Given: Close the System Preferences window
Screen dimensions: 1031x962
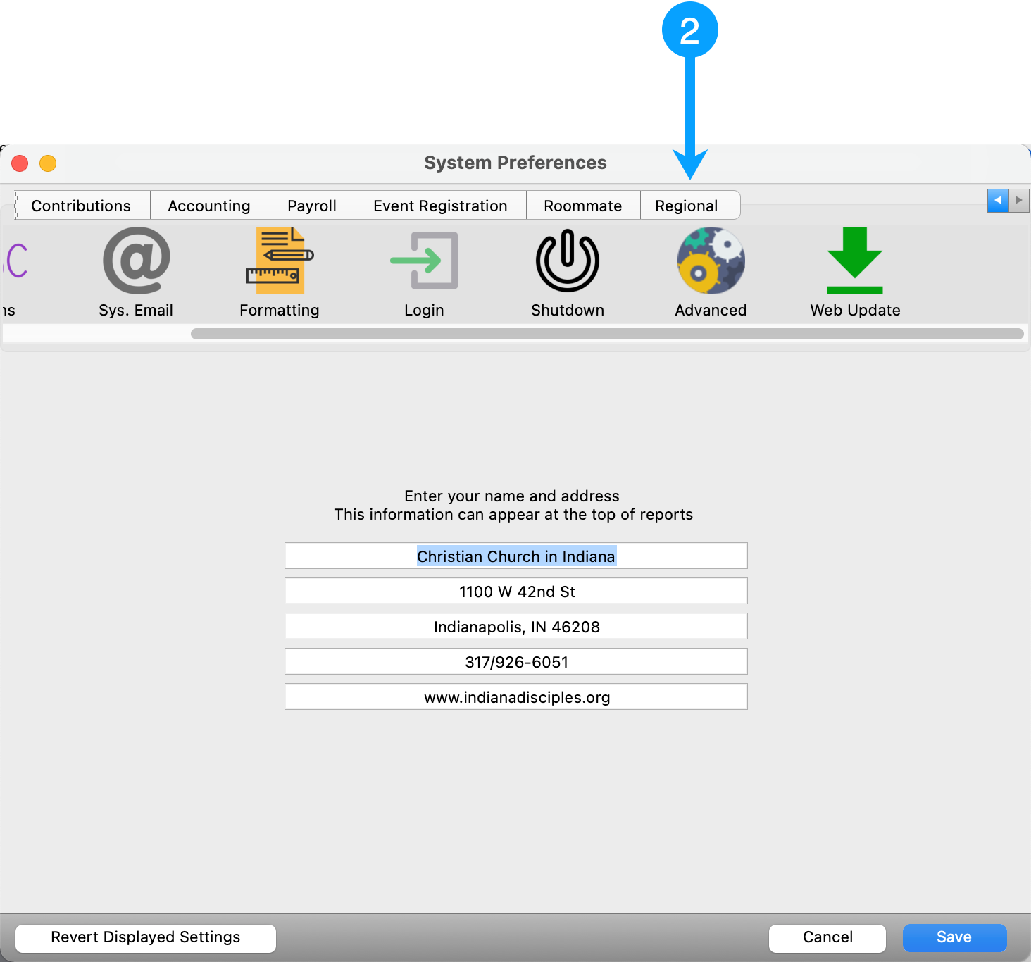Looking at the screenshot, I should [20, 163].
